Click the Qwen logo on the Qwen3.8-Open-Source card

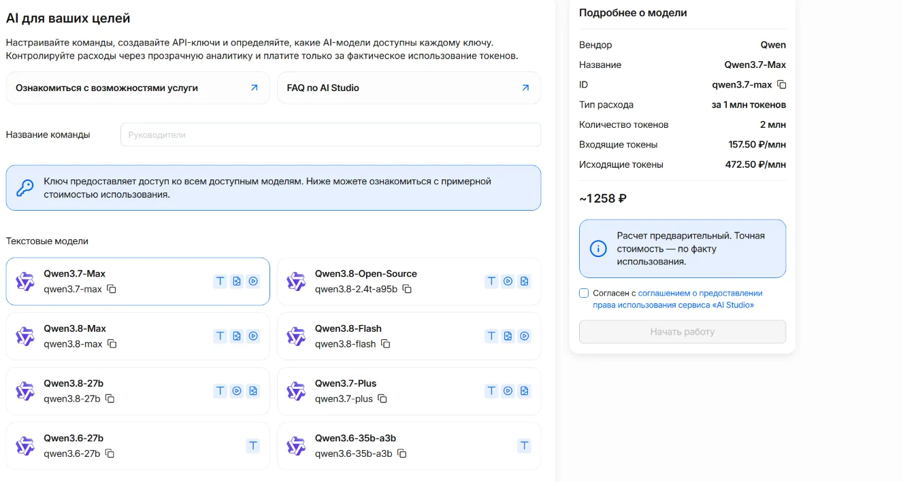coord(296,281)
